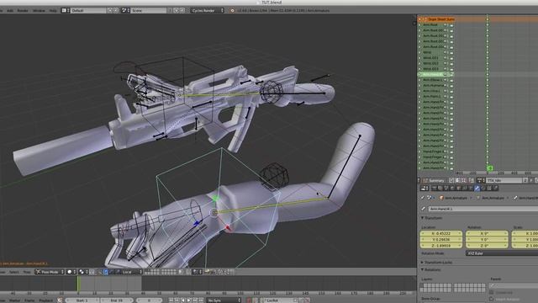Click the visible layers grid in 3D header
538x303 pixels.
coord(161,272)
